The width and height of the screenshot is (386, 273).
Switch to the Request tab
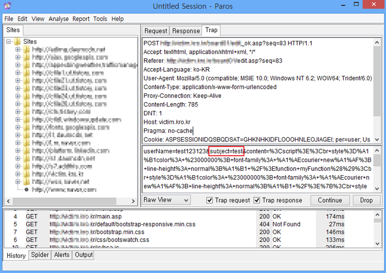pyautogui.click(x=155, y=31)
